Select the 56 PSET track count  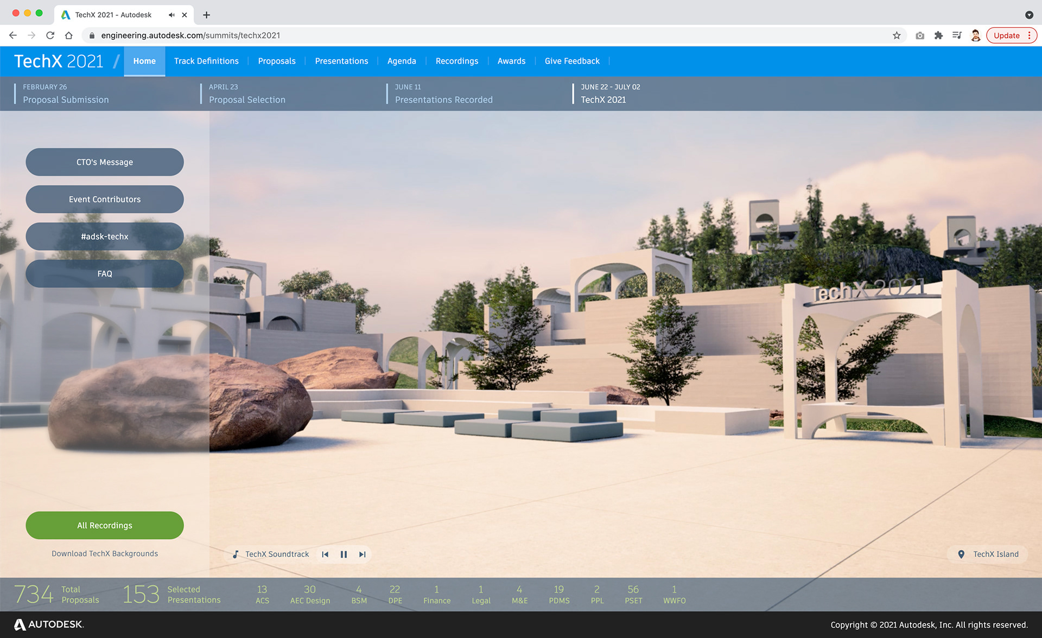633,595
